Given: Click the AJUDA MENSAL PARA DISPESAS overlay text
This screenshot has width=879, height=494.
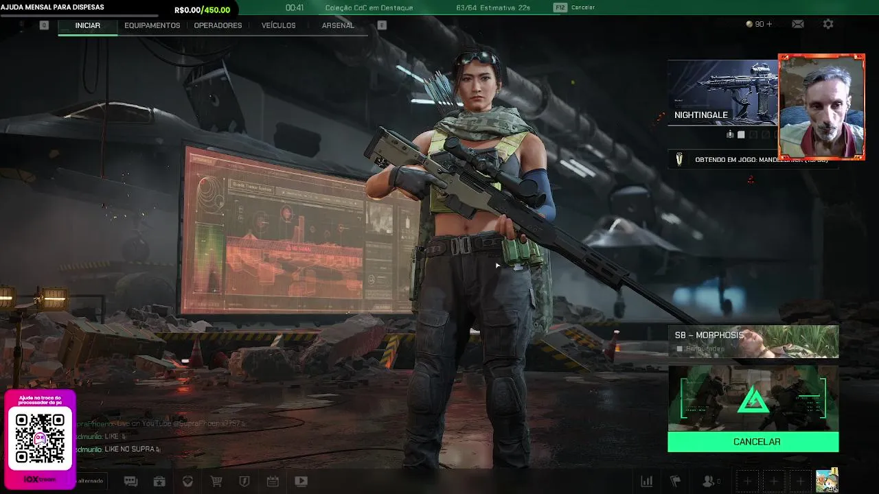Looking at the screenshot, I should 53,7.
